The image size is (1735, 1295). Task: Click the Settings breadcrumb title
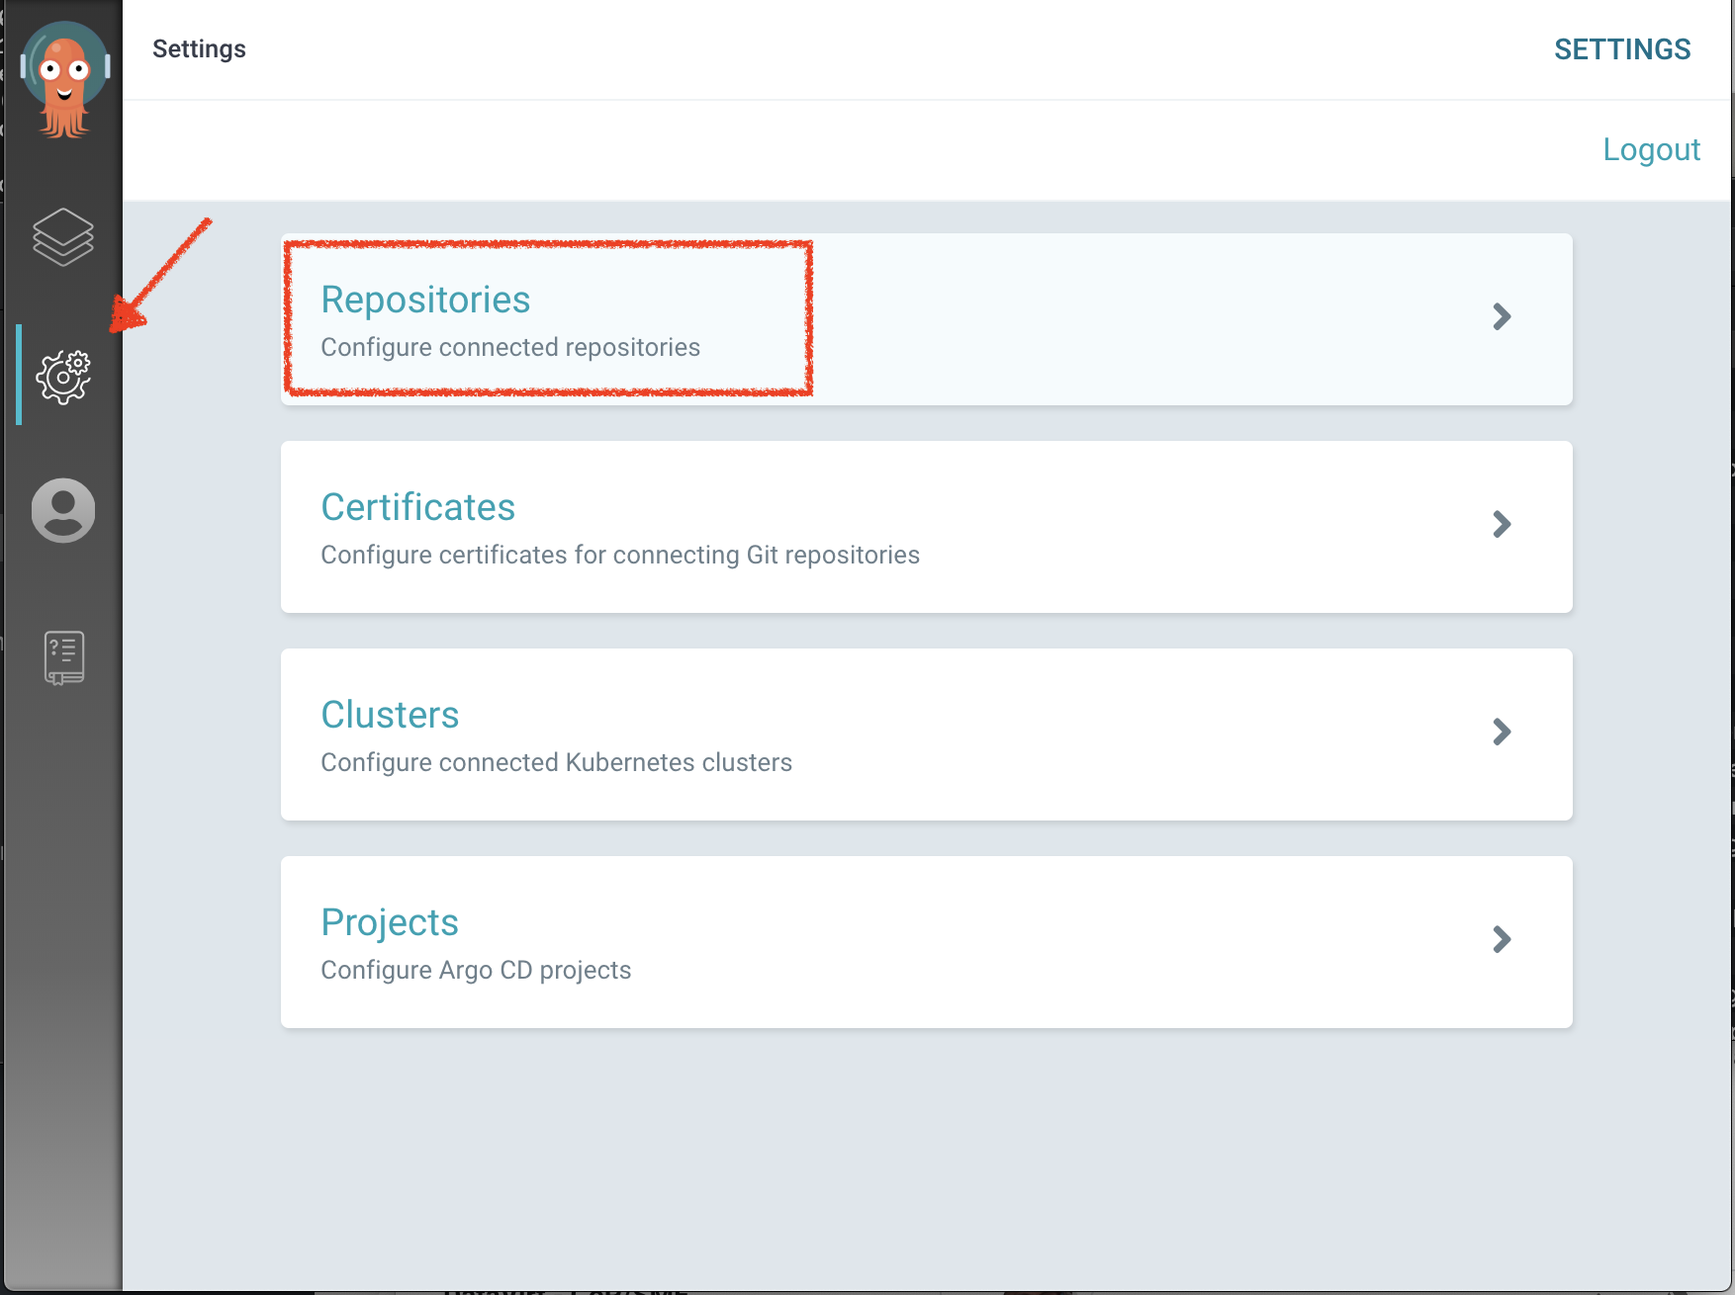pyautogui.click(x=199, y=48)
